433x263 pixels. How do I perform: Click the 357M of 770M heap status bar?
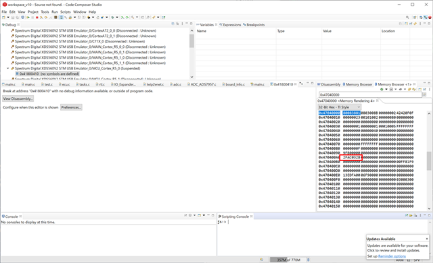coord(288,260)
